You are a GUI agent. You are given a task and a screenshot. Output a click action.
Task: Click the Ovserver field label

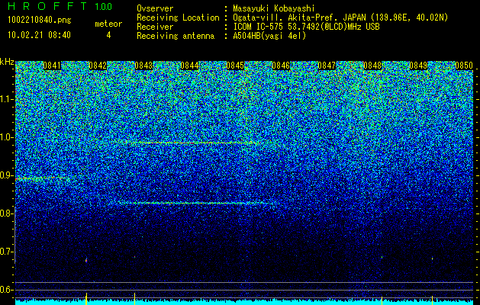click(155, 8)
